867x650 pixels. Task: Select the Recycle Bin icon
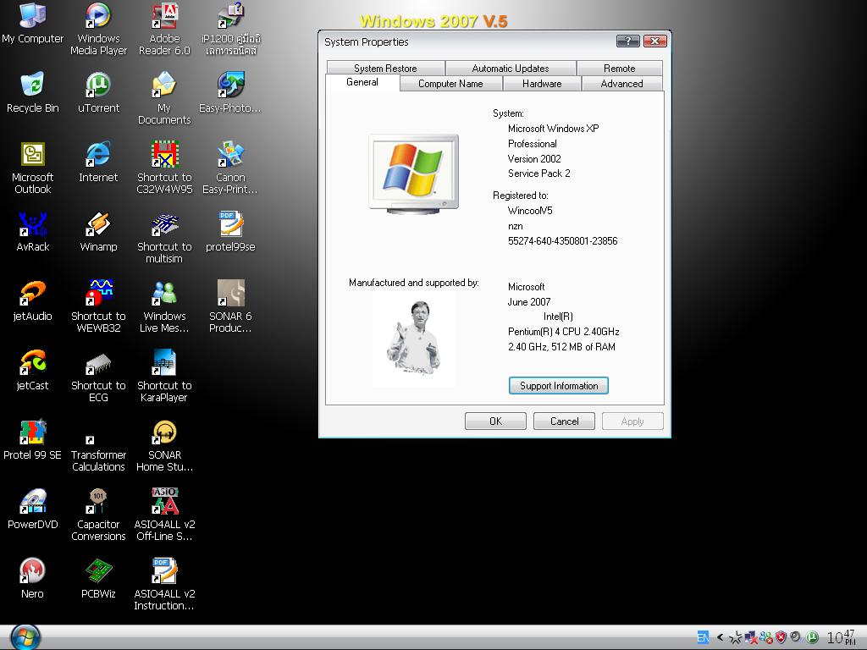tap(33, 93)
